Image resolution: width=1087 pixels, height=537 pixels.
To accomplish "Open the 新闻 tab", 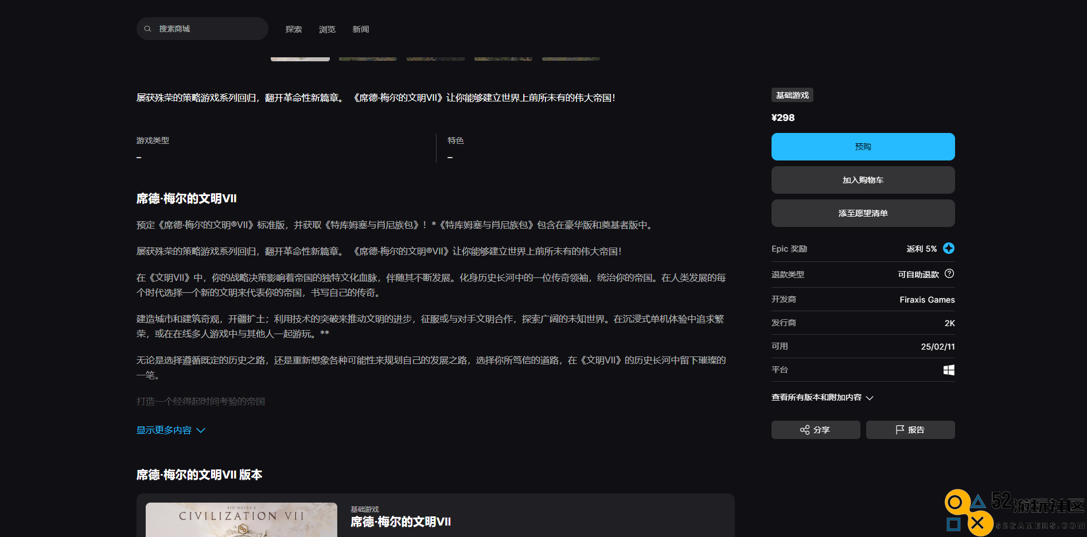I will 360,29.
